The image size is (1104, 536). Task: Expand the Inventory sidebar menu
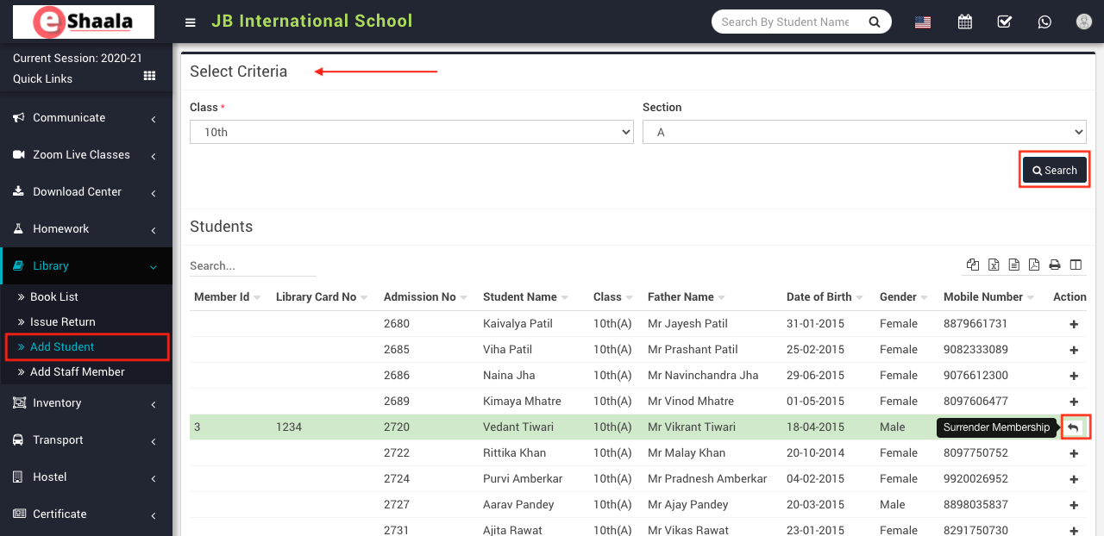point(86,403)
